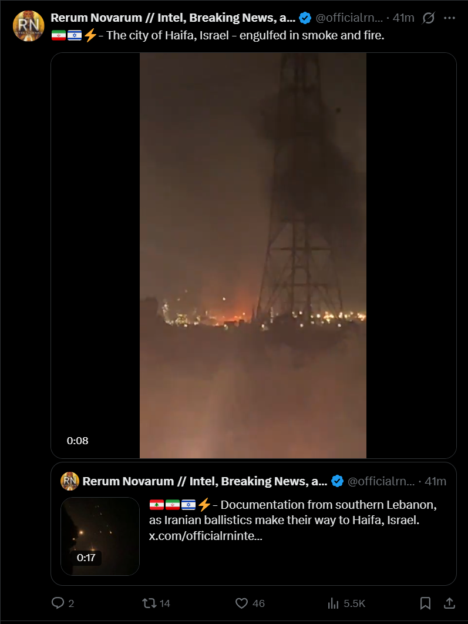This screenshot has width=468, height=624.
Task: Open the Rerum Novarum display name link
Action: pos(173,18)
